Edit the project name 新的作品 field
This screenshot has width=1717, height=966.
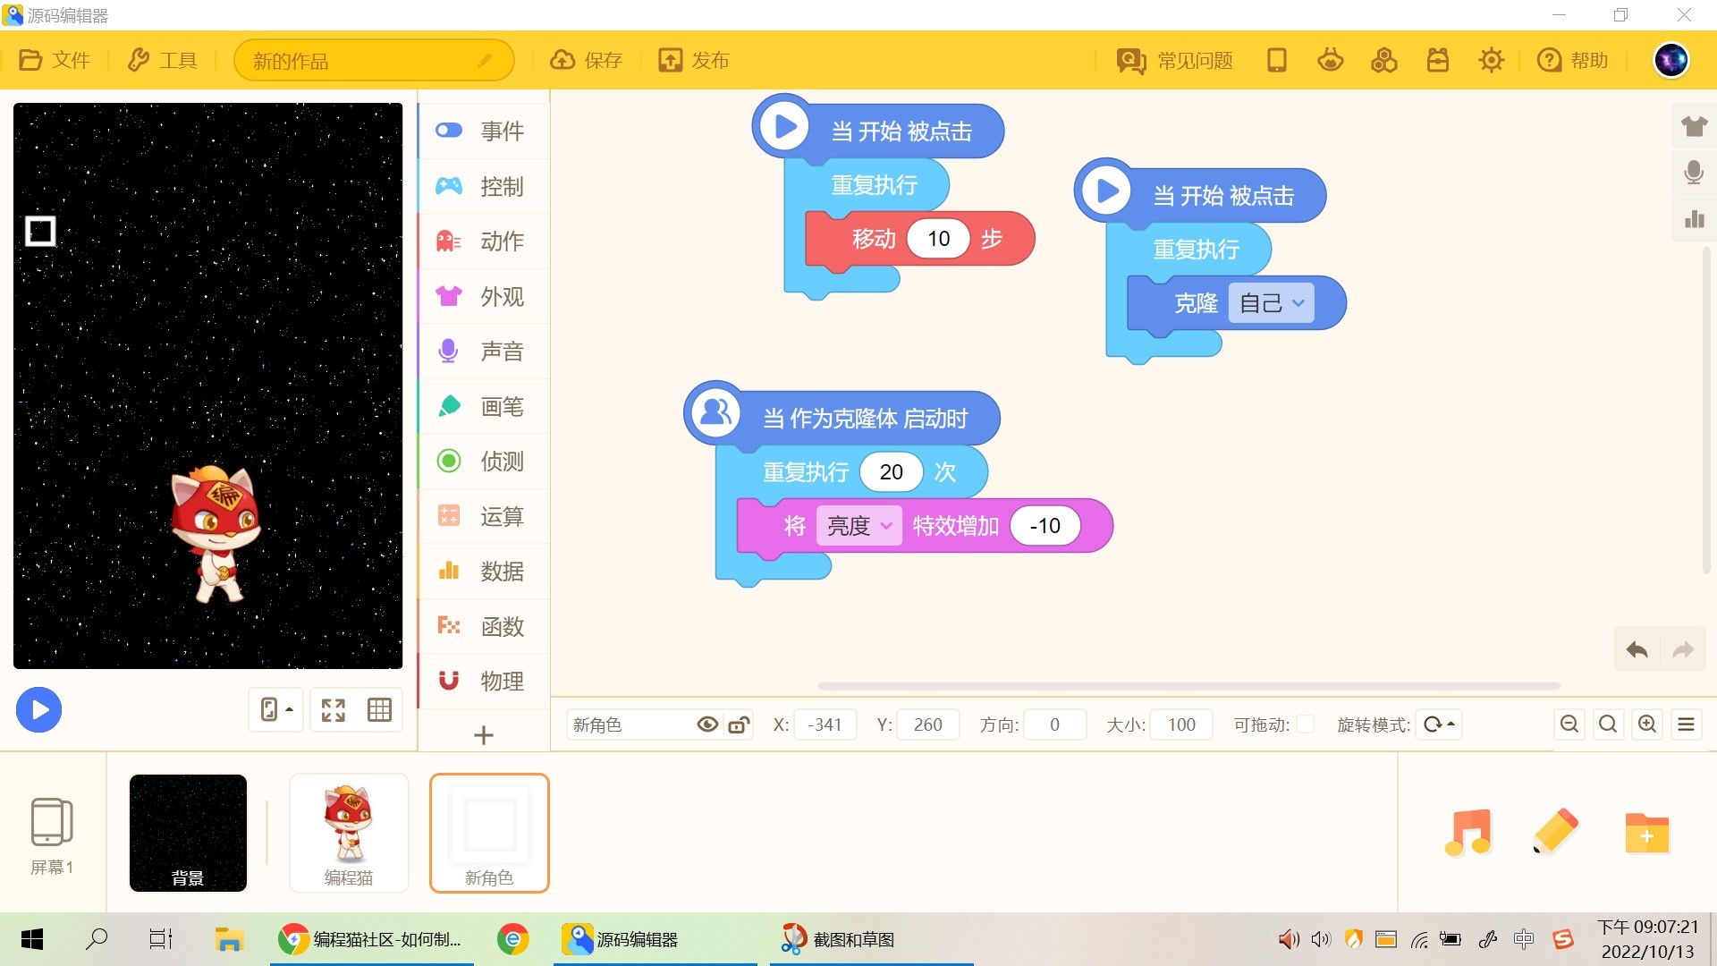click(x=373, y=61)
